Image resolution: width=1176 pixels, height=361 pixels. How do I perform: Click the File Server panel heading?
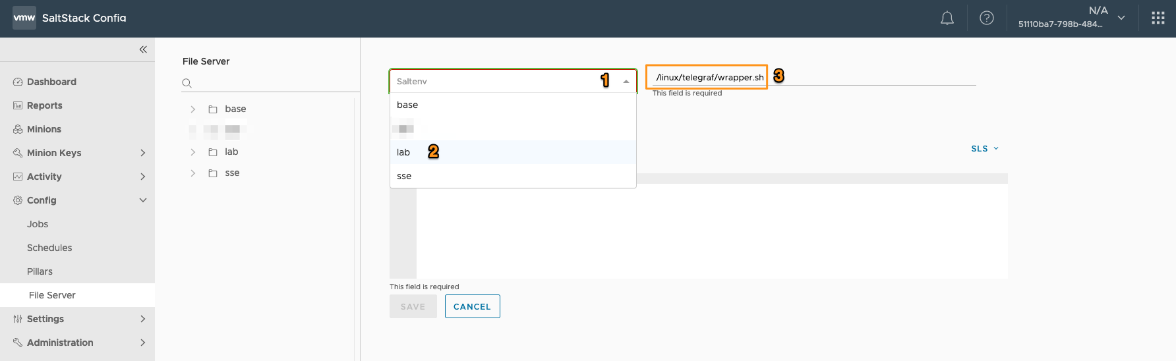206,61
